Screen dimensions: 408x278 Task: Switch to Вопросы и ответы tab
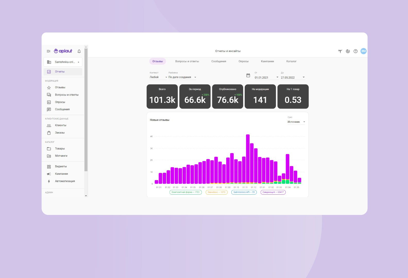187,62
